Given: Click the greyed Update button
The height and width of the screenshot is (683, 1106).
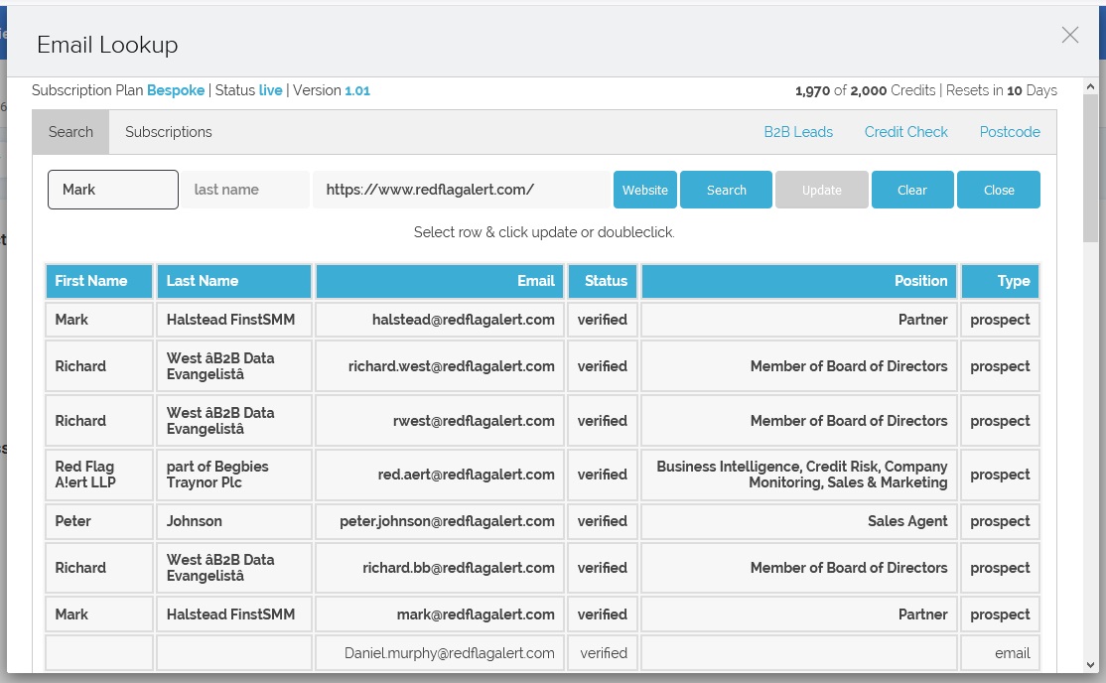Looking at the screenshot, I should (x=822, y=189).
